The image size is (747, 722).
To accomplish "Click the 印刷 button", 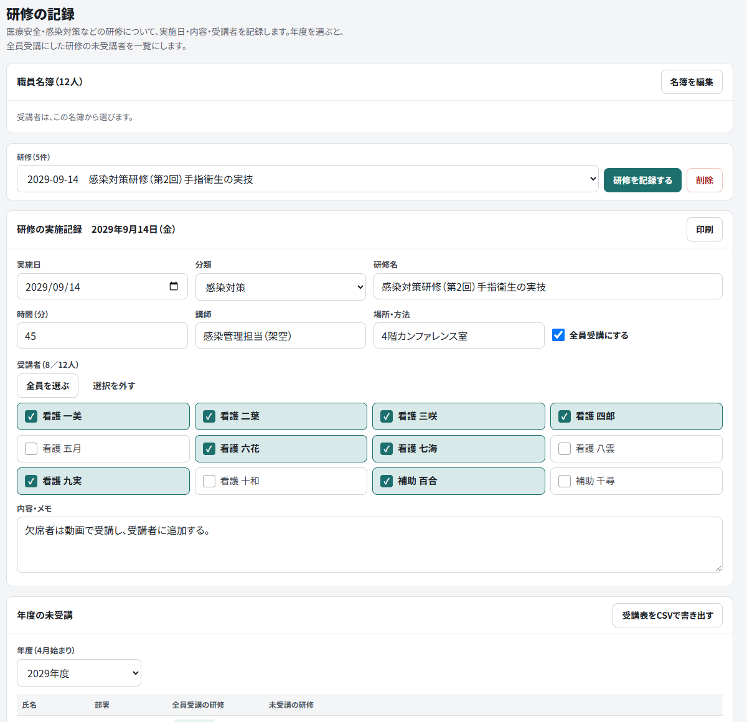I will click(x=705, y=230).
